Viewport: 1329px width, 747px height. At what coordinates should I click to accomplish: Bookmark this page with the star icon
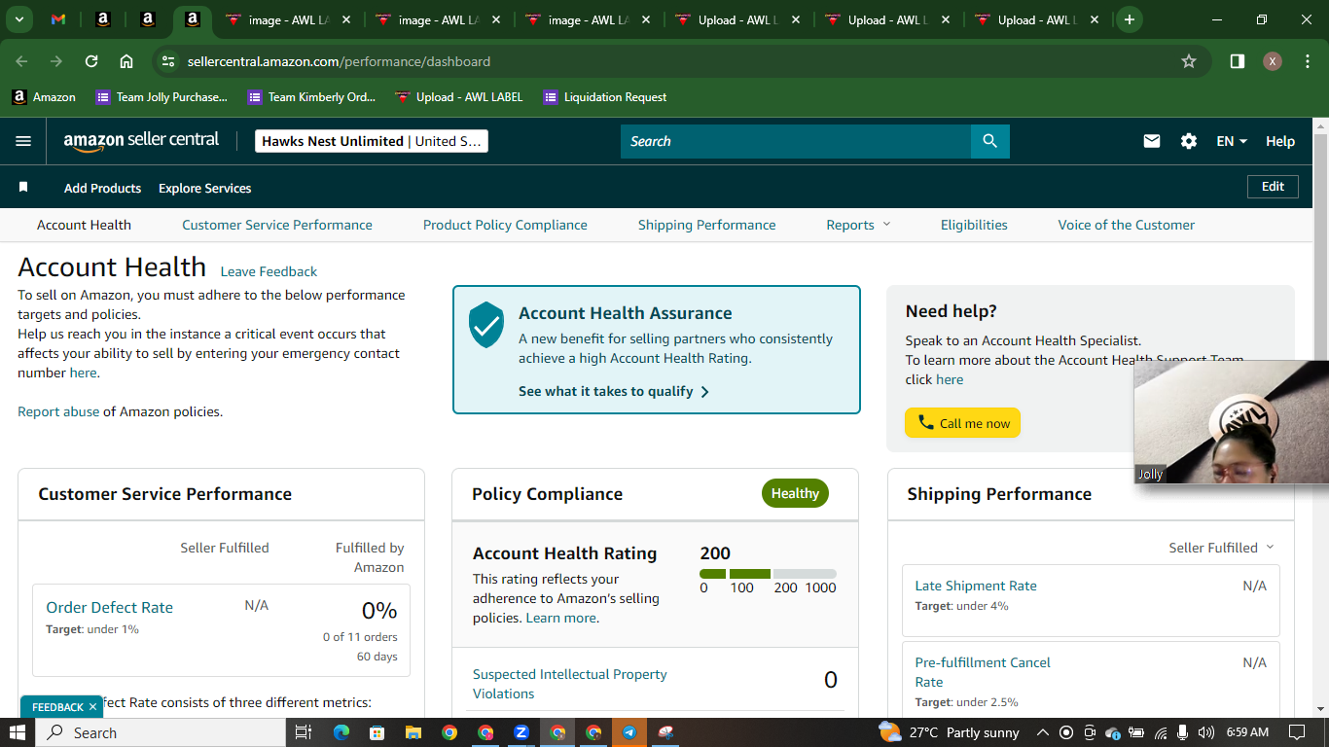[x=1188, y=61]
